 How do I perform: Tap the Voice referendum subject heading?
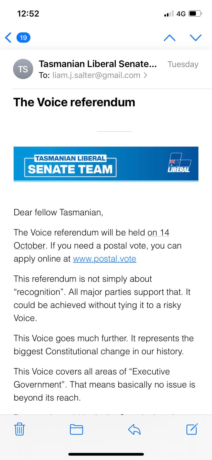74,102
